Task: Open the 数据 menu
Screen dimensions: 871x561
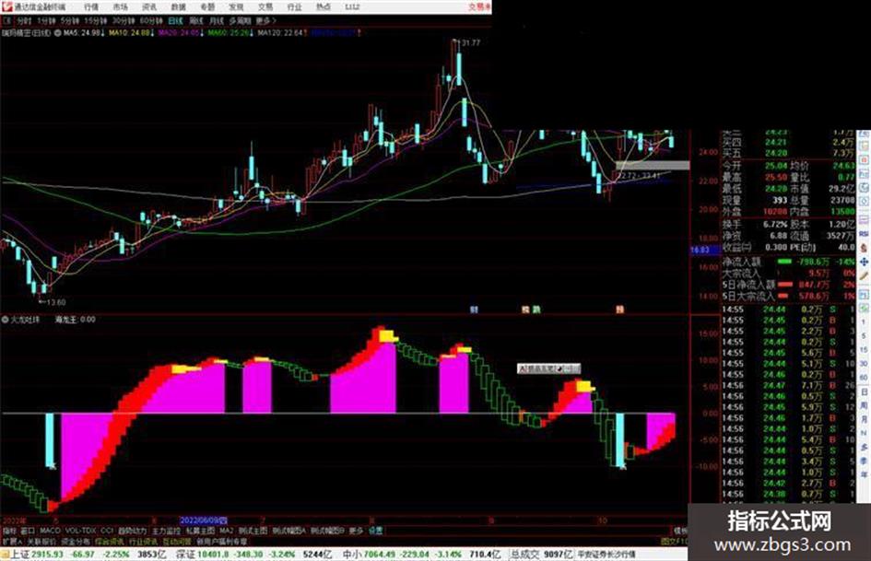Action: point(178,6)
